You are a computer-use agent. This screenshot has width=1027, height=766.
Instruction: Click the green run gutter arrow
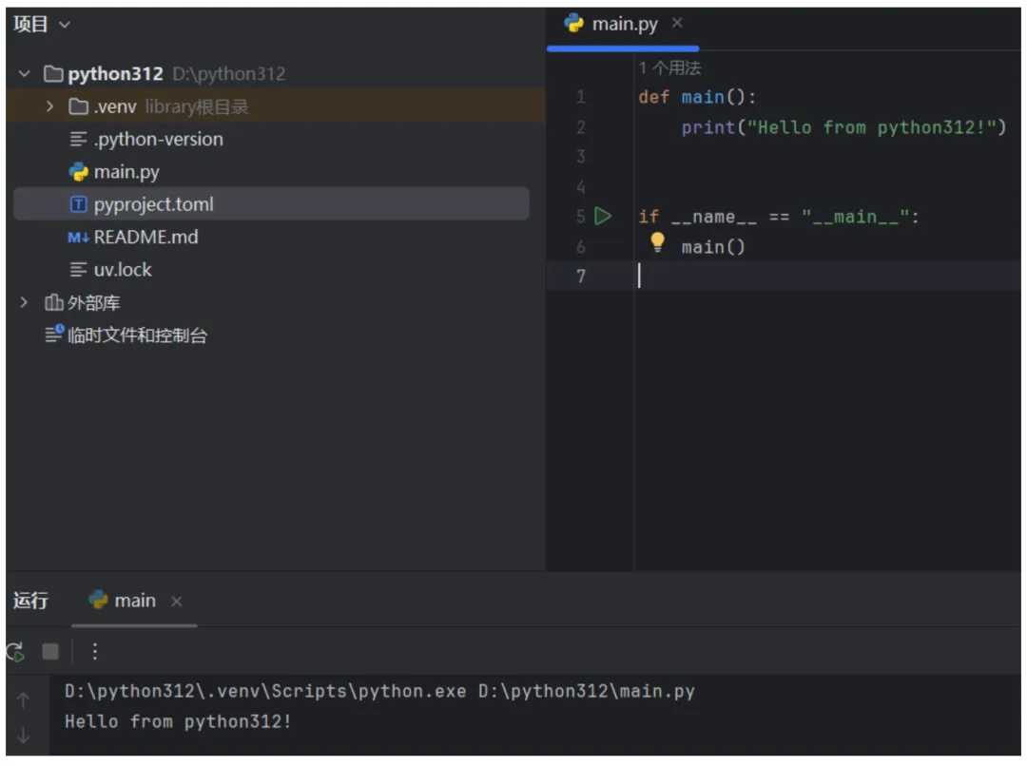[x=603, y=217]
